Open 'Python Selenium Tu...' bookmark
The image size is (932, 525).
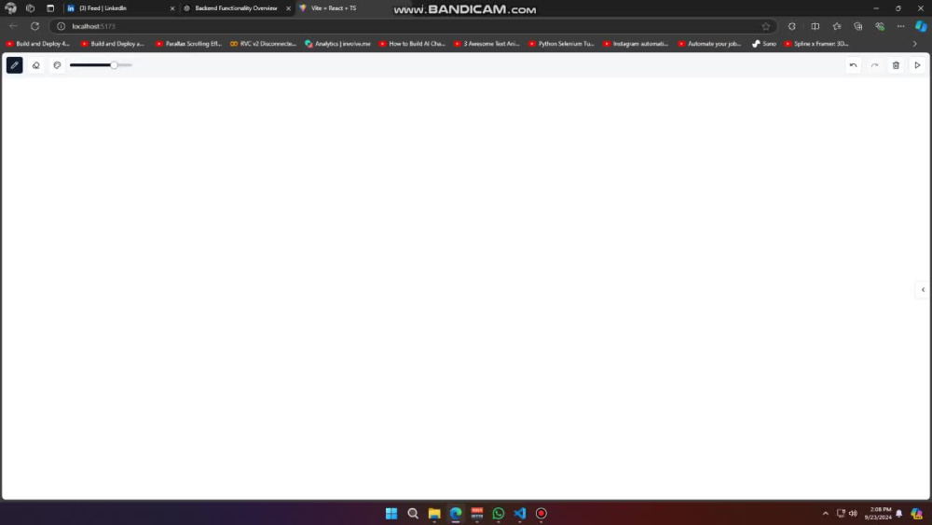561,44
